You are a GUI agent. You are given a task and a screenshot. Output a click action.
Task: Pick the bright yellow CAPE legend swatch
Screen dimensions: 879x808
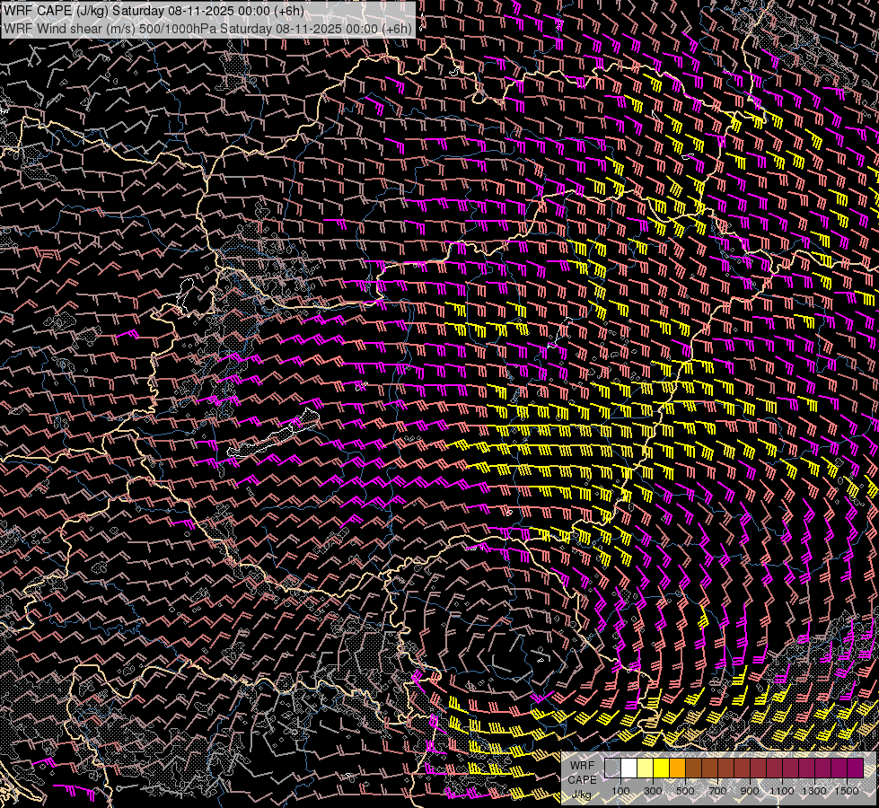(x=661, y=768)
